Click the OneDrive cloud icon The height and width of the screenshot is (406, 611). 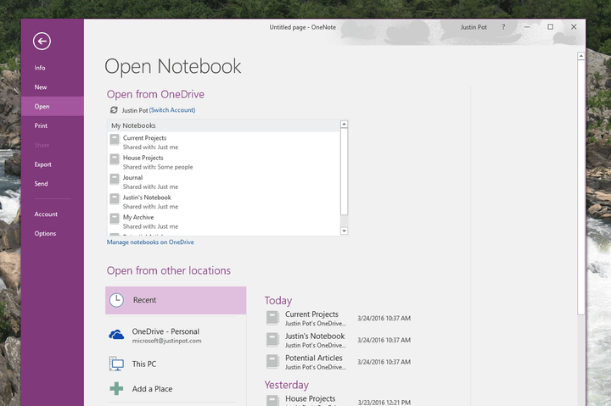point(116,334)
